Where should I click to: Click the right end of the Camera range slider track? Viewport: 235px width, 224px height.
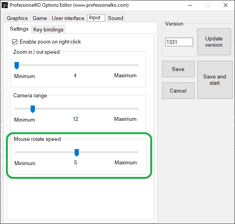[x=137, y=109]
